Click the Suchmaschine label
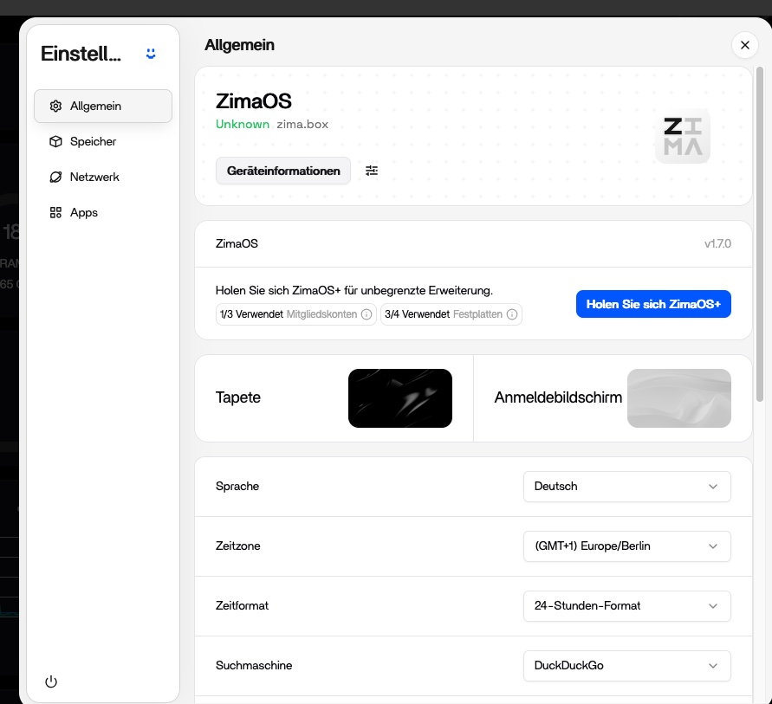772x704 pixels. [254, 665]
